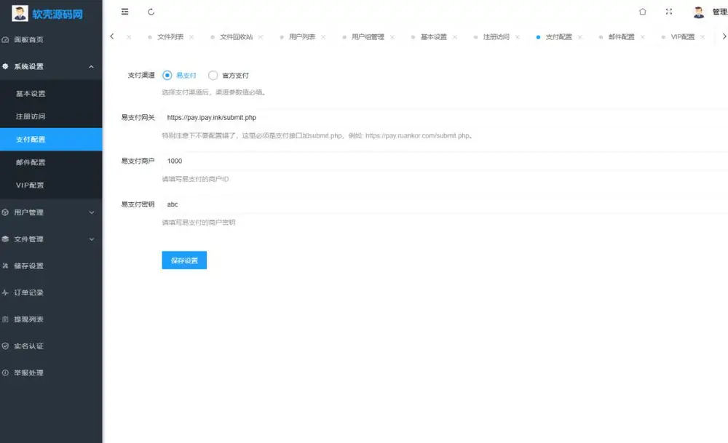Click the 订单记录 sidebar icon
This screenshot has height=443, width=728.
(5, 292)
